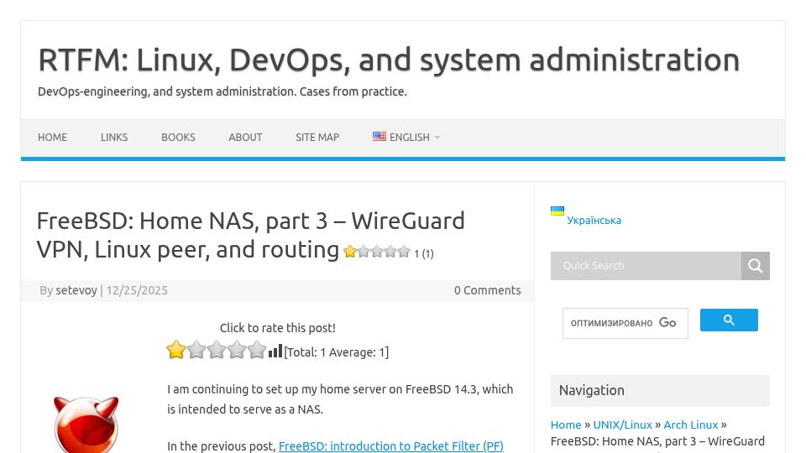Click the 'Click to rate this post!' text
The width and height of the screenshot is (806, 453).
pyautogui.click(x=278, y=328)
